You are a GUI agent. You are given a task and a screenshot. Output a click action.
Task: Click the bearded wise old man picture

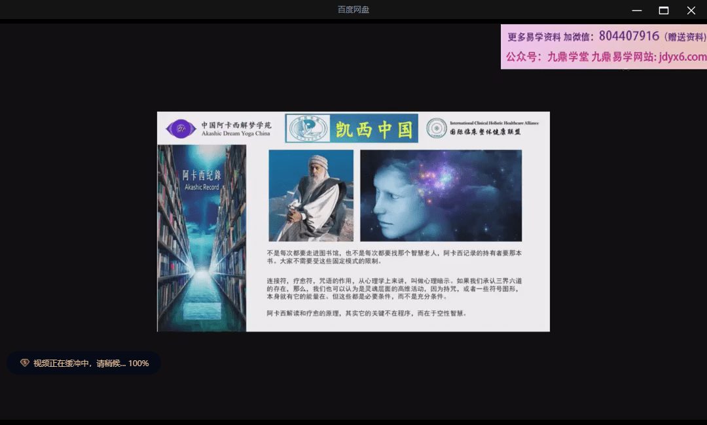[311, 195]
